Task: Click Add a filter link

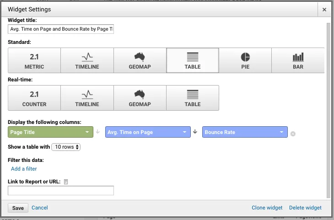Action: point(24,169)
